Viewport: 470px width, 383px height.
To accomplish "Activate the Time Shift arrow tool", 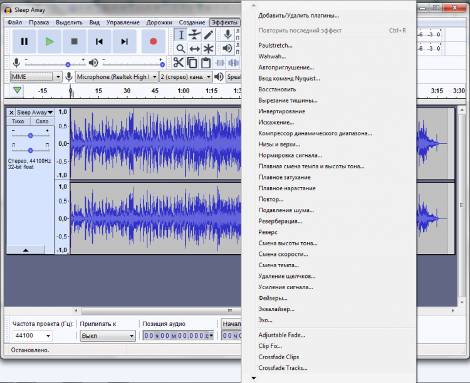I will [195, 48].
